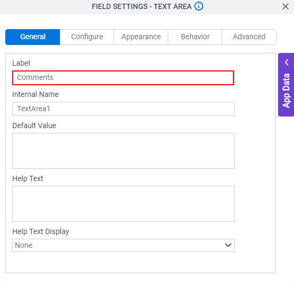Switch to the General tab
Image resolution: width=294 pixels, height=287 pixels.
(x=32, y=37)
